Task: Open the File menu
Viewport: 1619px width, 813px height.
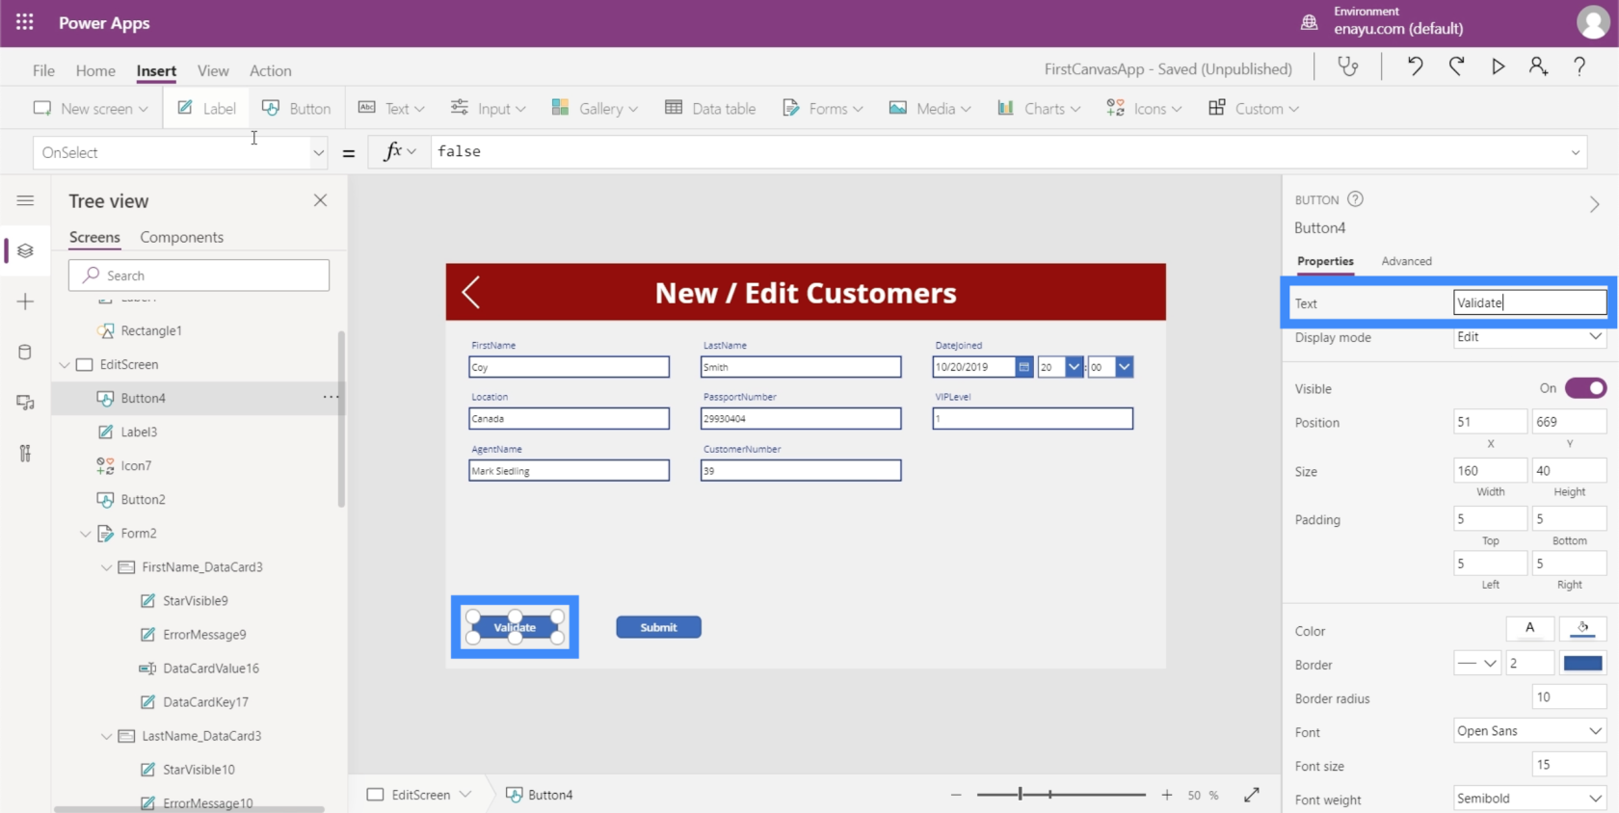Action: [43, 70]
